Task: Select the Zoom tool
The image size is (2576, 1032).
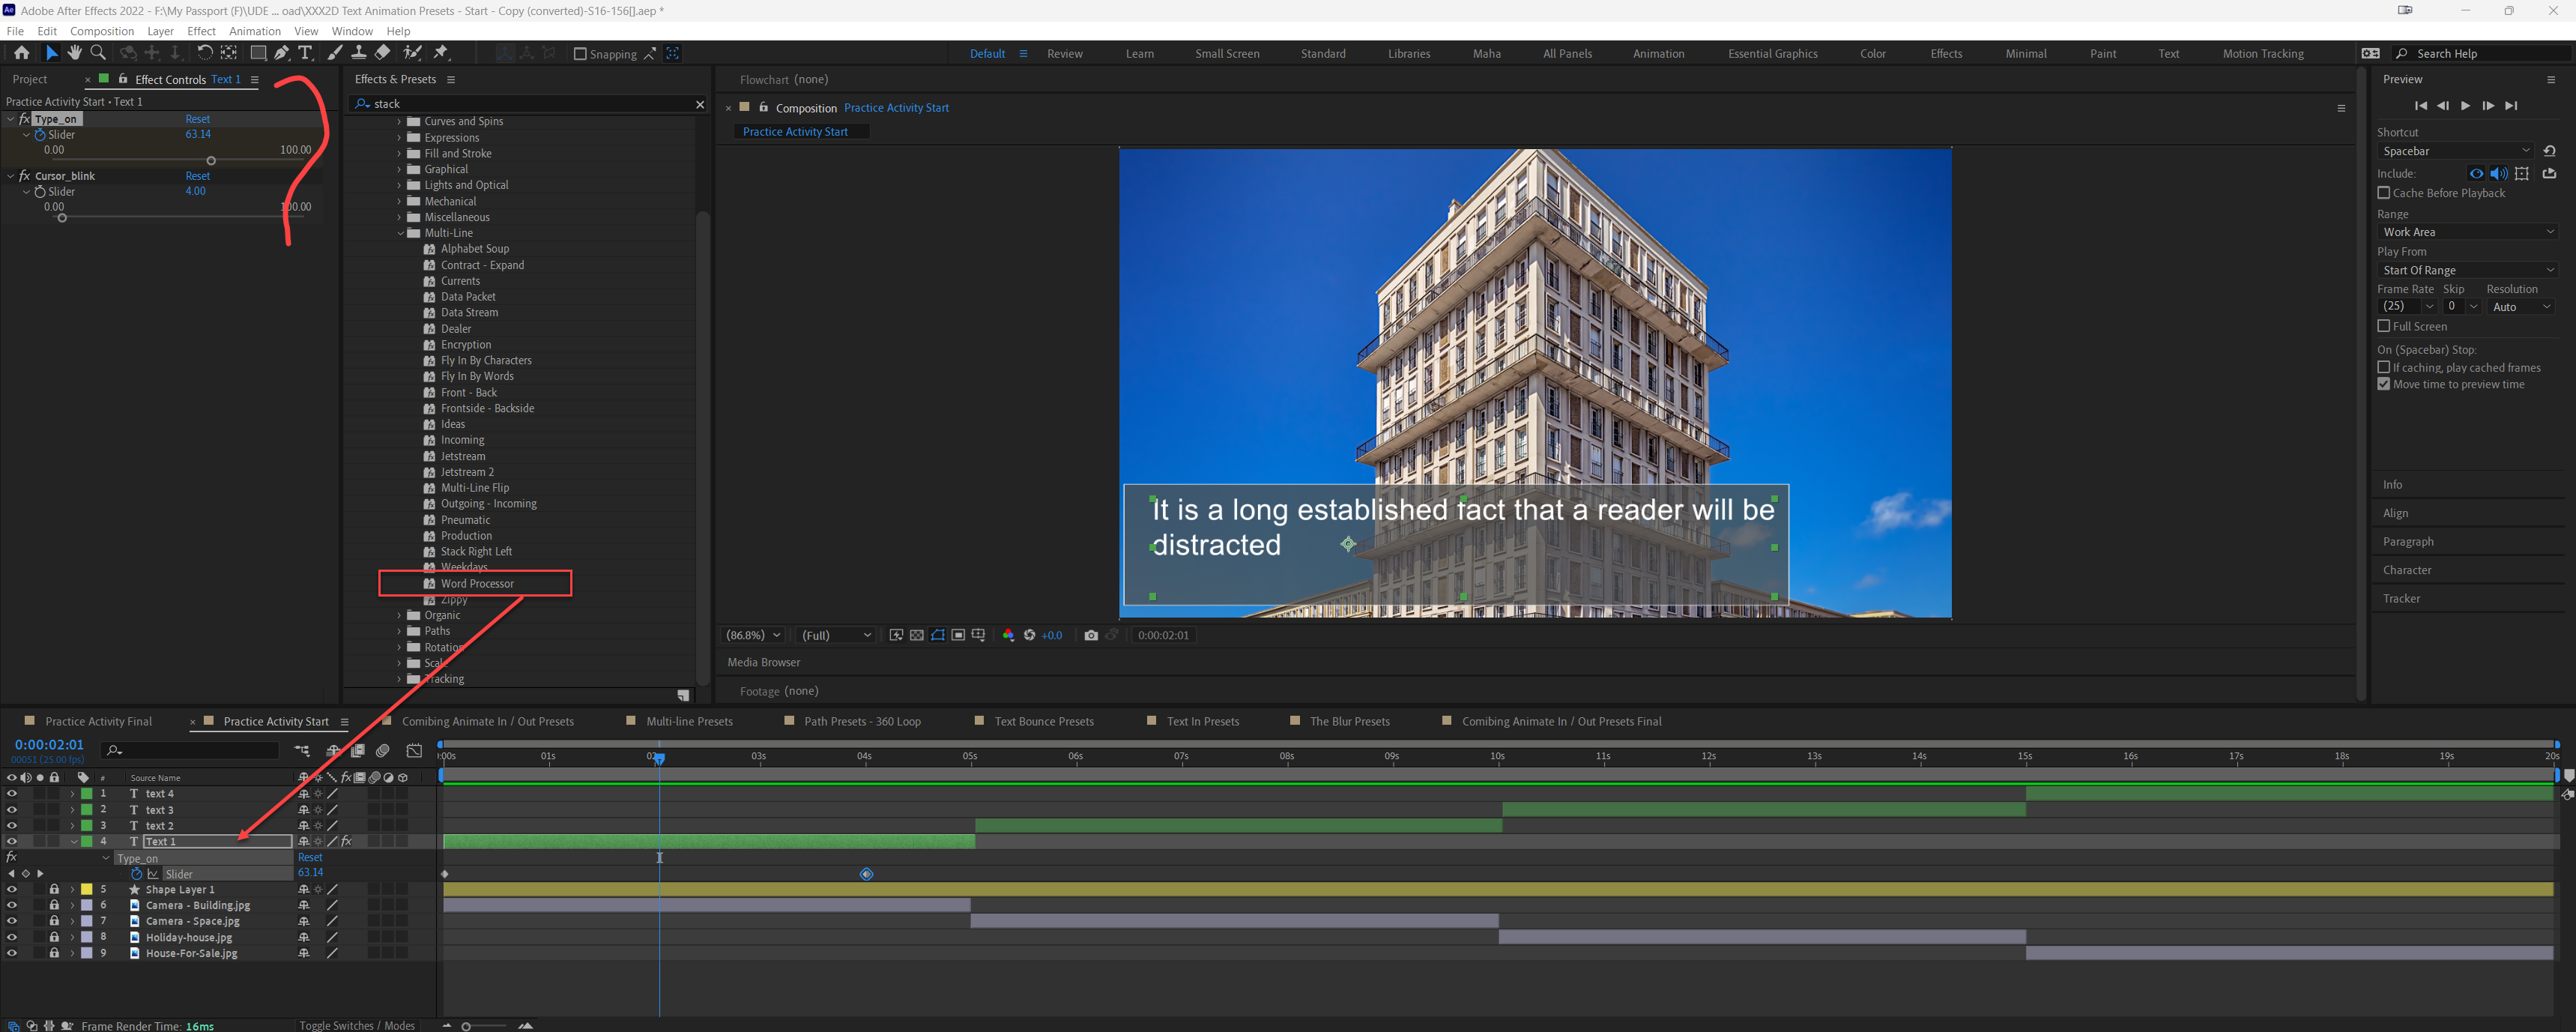Action: pos(98,53)
